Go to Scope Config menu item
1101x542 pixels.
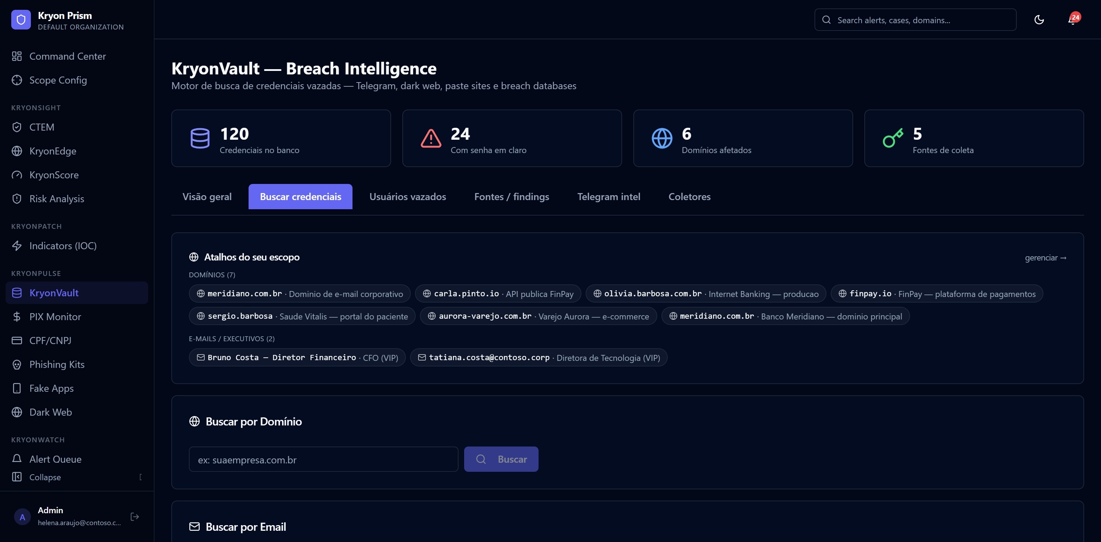pyautogui.click(x=77, y=80)
